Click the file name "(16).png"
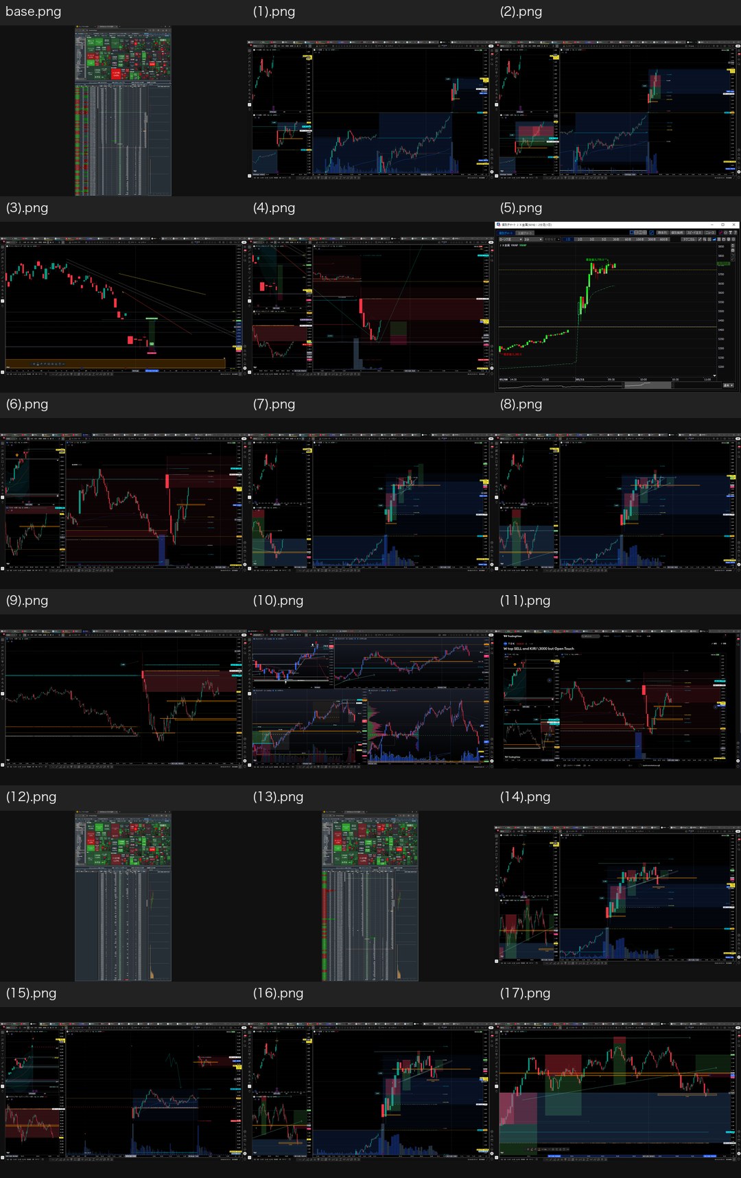Screen dimensions: 741x1178 [278, 993]
